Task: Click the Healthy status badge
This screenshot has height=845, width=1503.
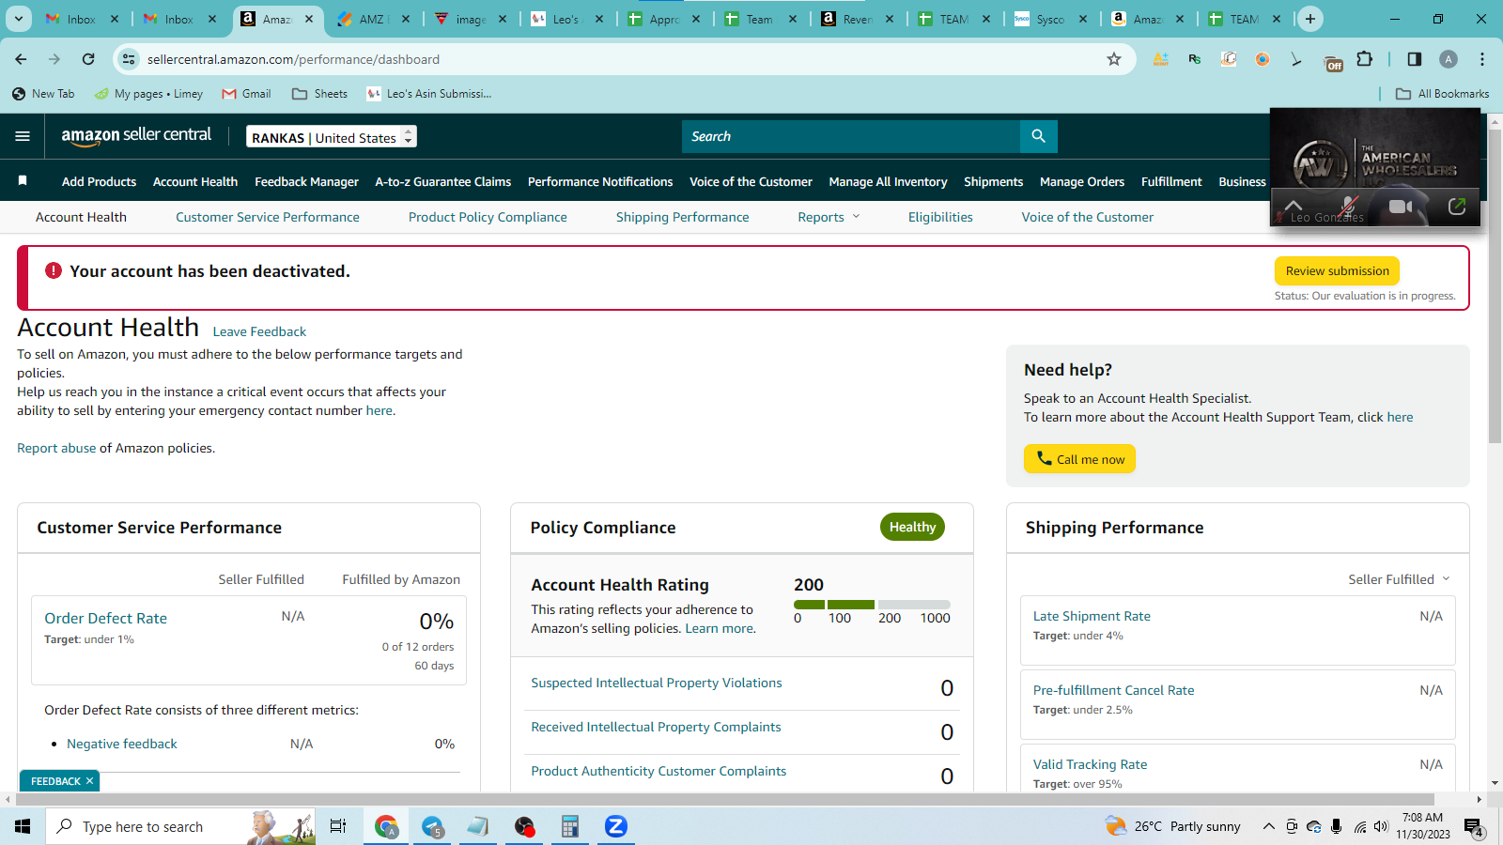Action: [x=912, y=527]
